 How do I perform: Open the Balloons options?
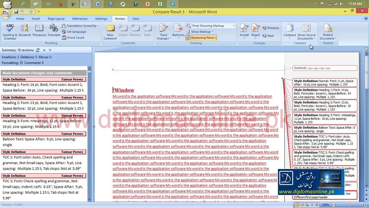click(x=178, y=32)
